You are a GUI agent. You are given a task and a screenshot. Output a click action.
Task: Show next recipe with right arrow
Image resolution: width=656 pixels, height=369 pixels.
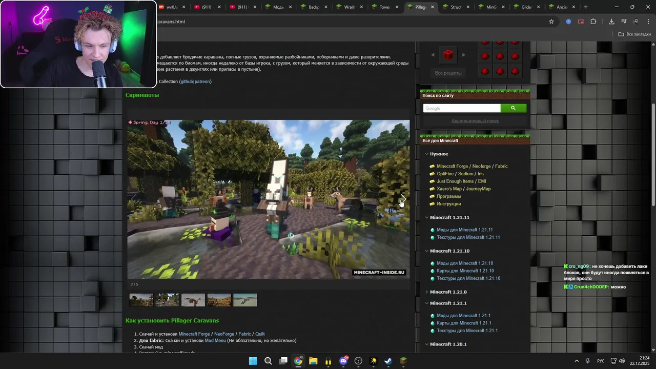click(464, 55)
